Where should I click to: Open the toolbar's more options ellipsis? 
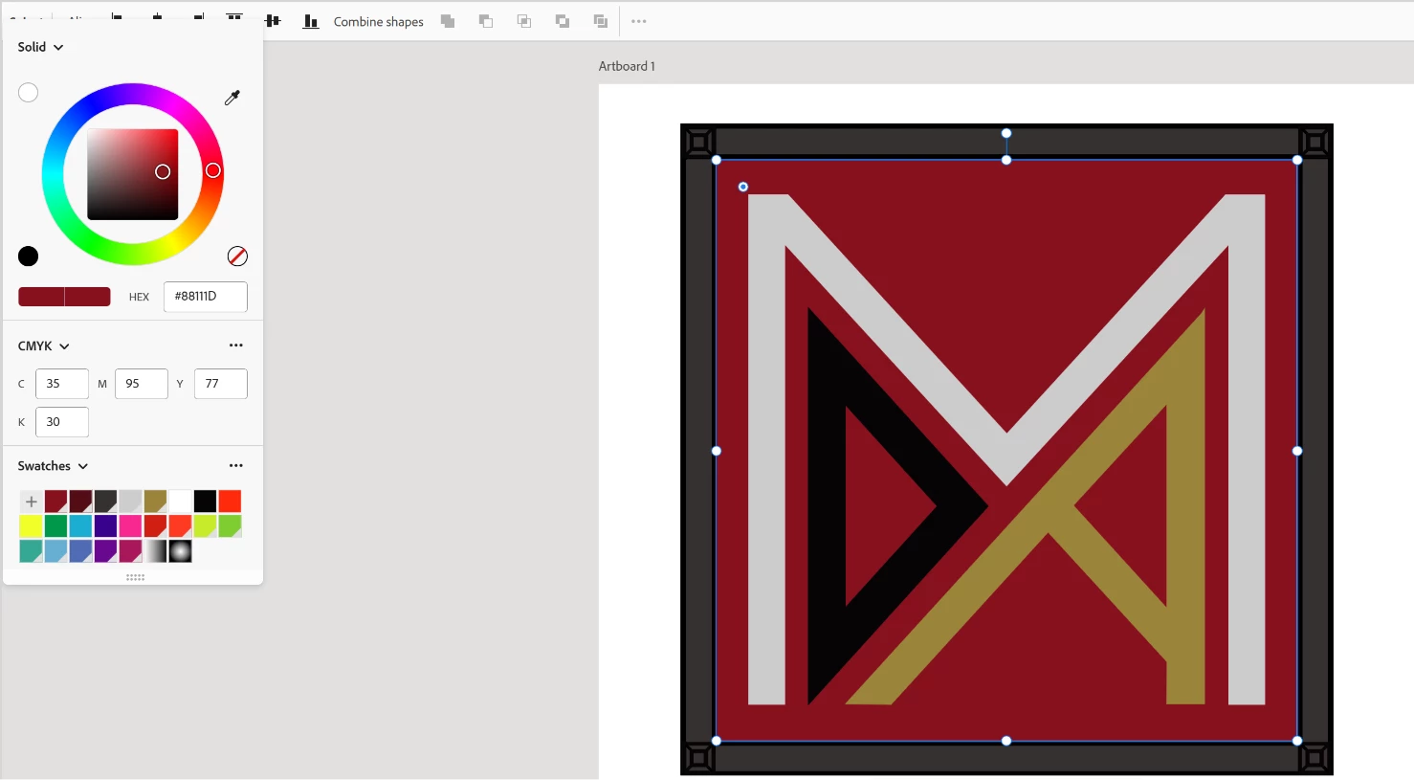click(x=639, y=21)
